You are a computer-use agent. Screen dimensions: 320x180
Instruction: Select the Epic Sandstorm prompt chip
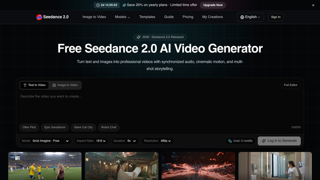click(55, 127)
